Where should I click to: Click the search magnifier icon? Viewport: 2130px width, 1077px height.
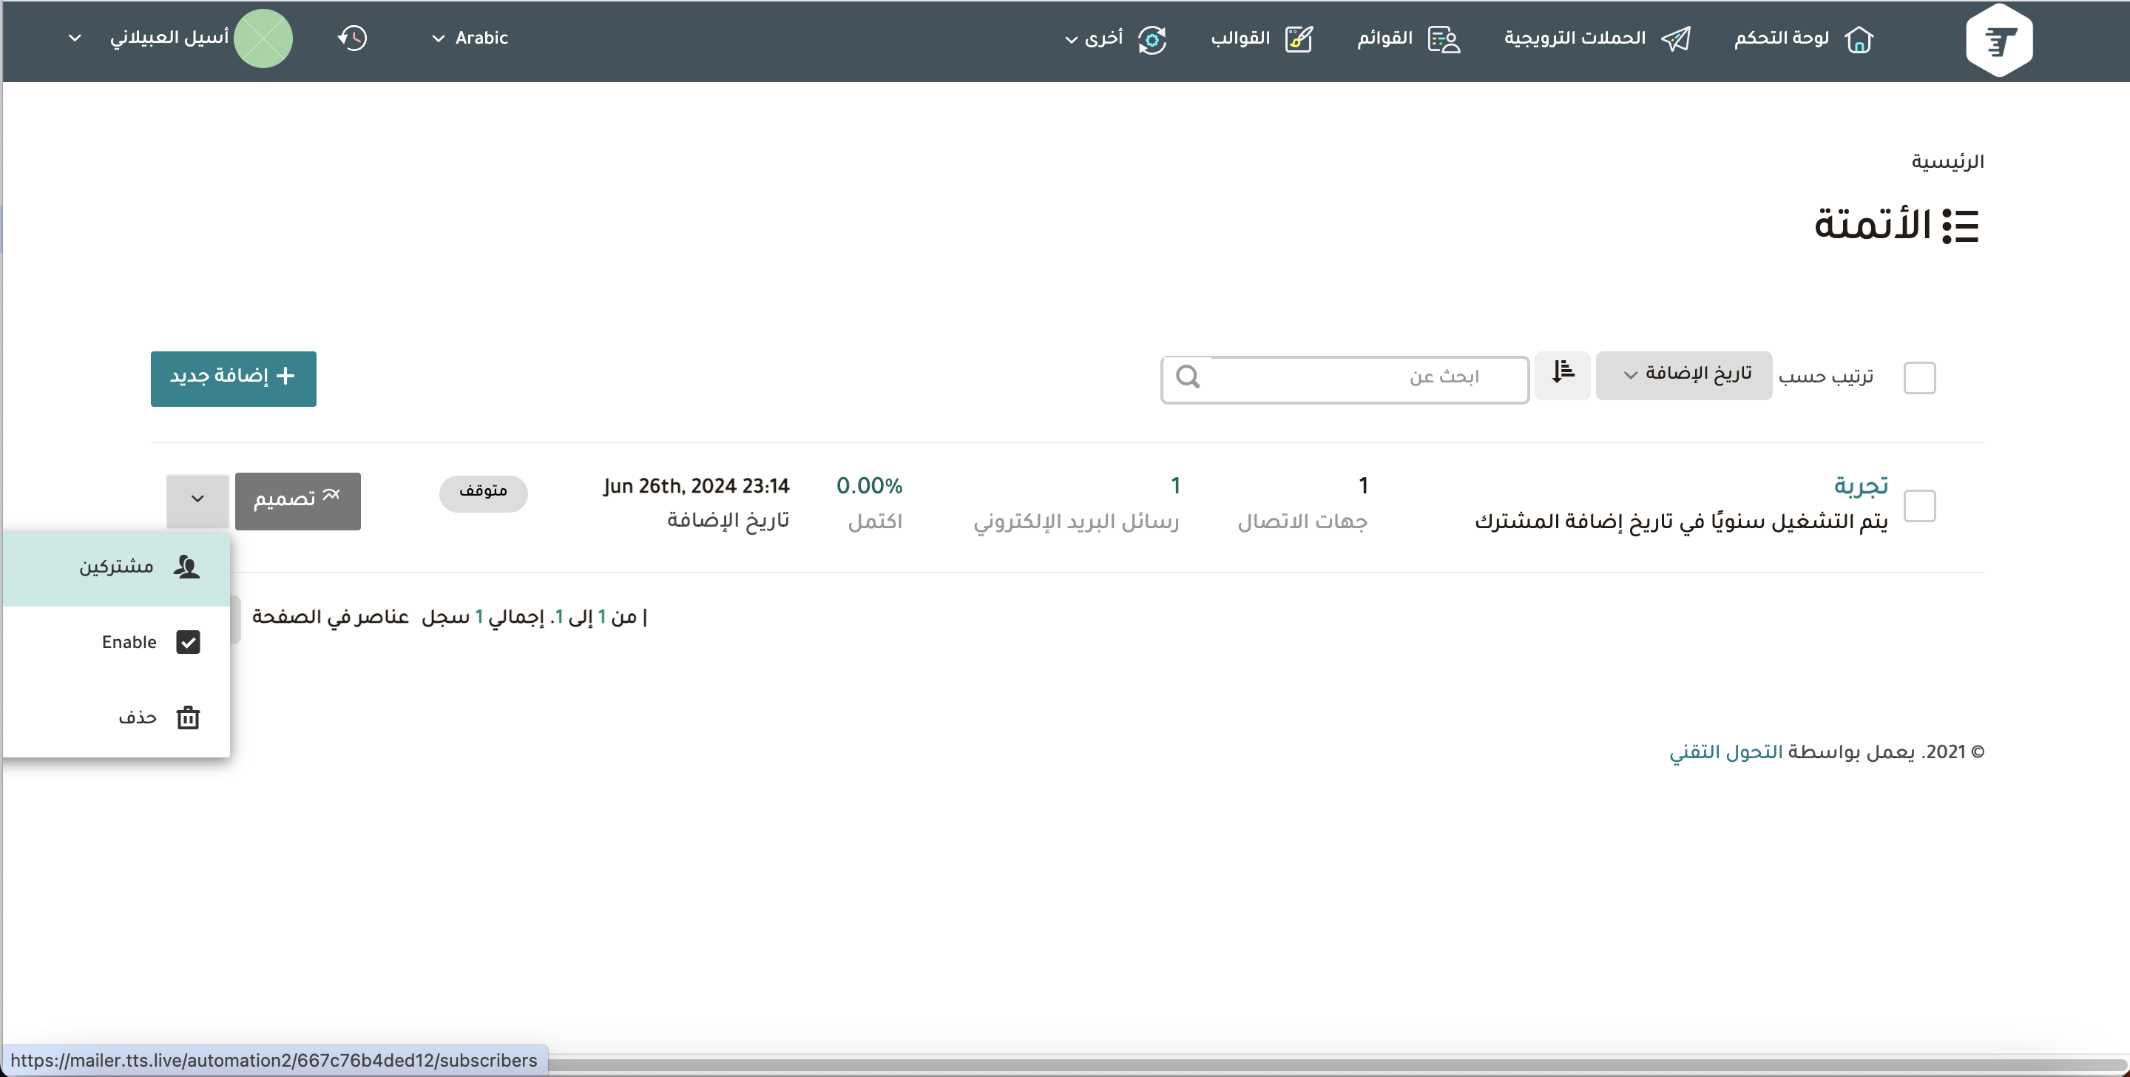coord(1187,377)
